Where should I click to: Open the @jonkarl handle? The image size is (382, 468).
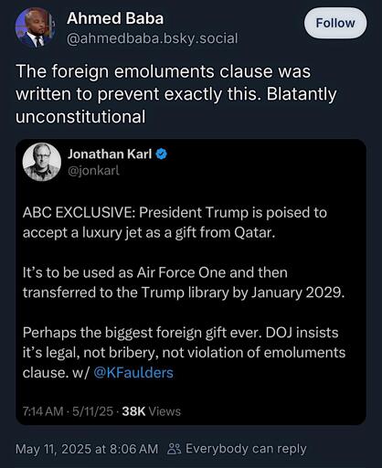coord(93,171)
